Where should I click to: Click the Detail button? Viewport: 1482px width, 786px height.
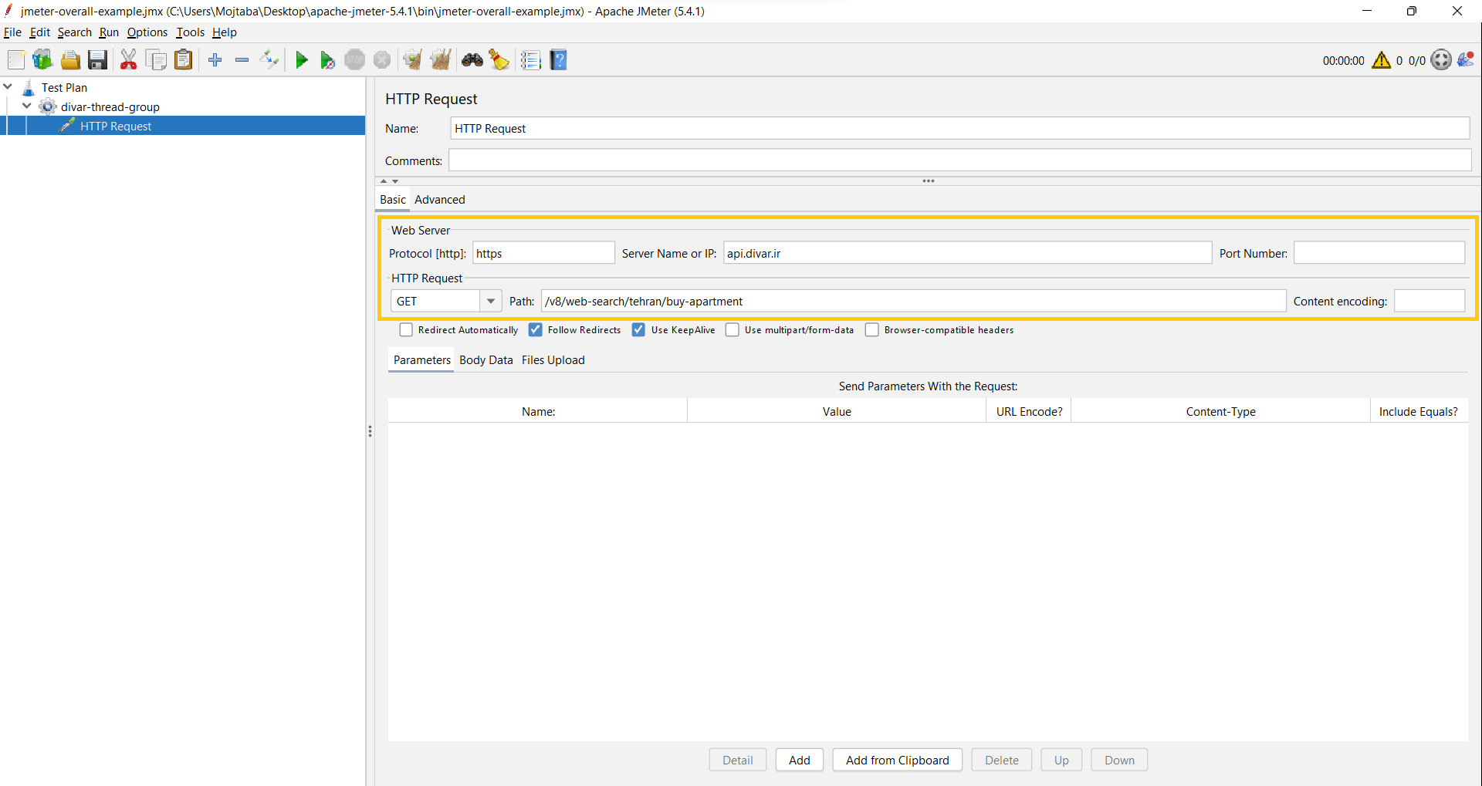click(x=738, y=760)
